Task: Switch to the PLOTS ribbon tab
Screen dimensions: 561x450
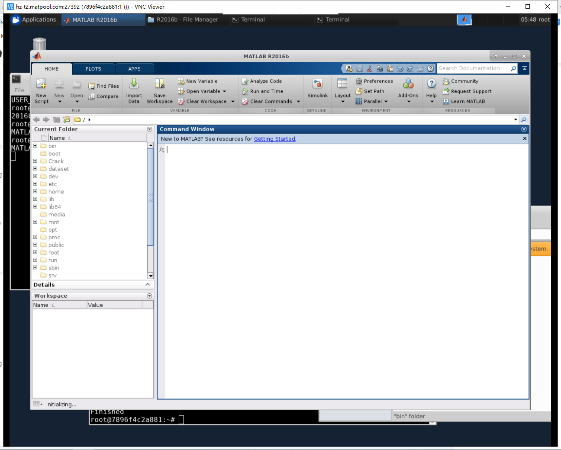Action: pyautogui.click(x=93, y=69)
